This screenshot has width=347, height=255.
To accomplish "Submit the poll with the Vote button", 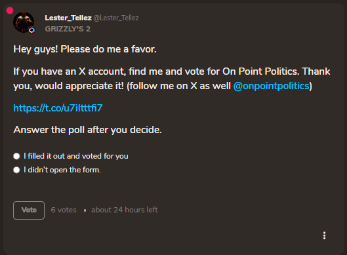I will 29,210.
